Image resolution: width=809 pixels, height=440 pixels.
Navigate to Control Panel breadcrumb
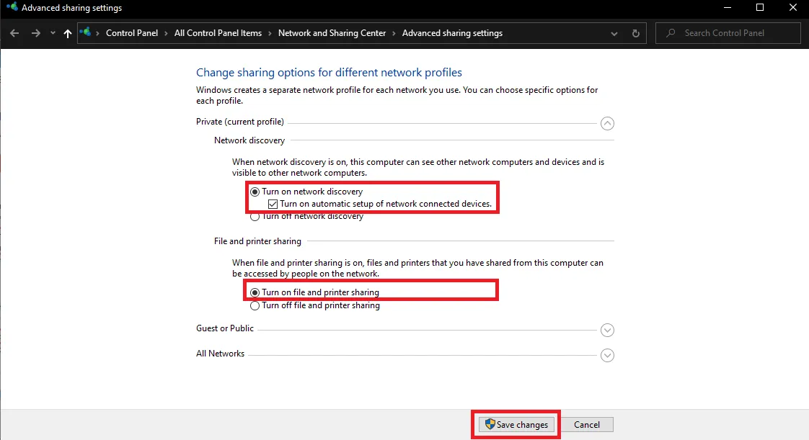[x=132, y=33]
